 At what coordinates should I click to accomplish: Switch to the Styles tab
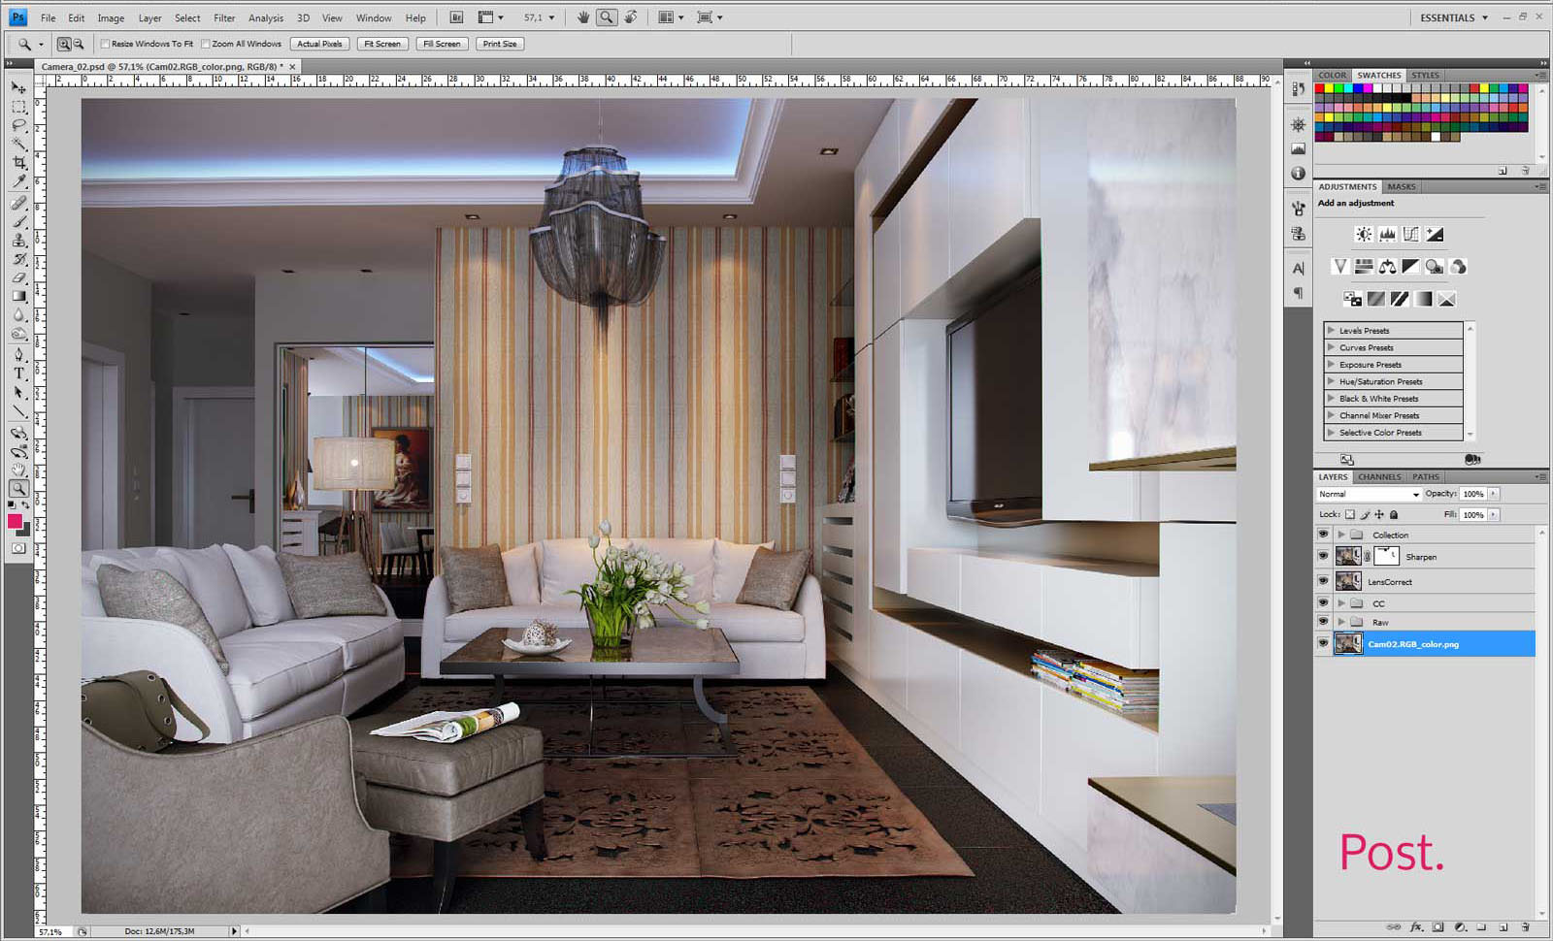(1425, 75)
